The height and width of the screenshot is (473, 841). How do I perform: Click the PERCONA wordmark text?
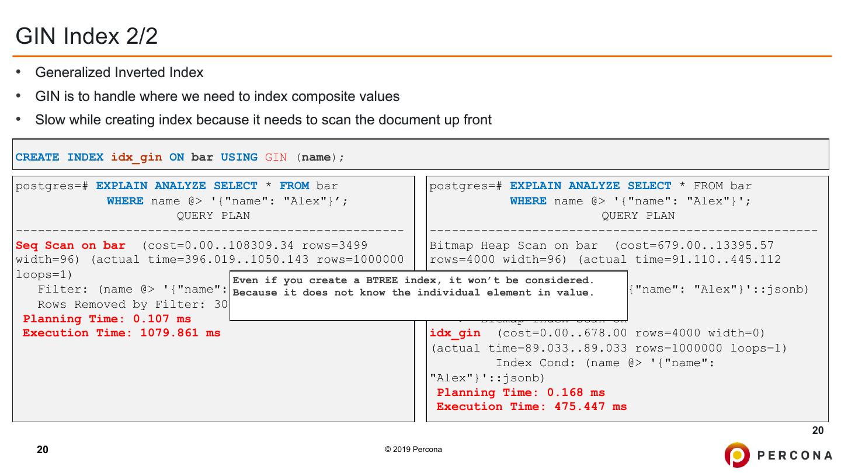(x=794, y=455)
